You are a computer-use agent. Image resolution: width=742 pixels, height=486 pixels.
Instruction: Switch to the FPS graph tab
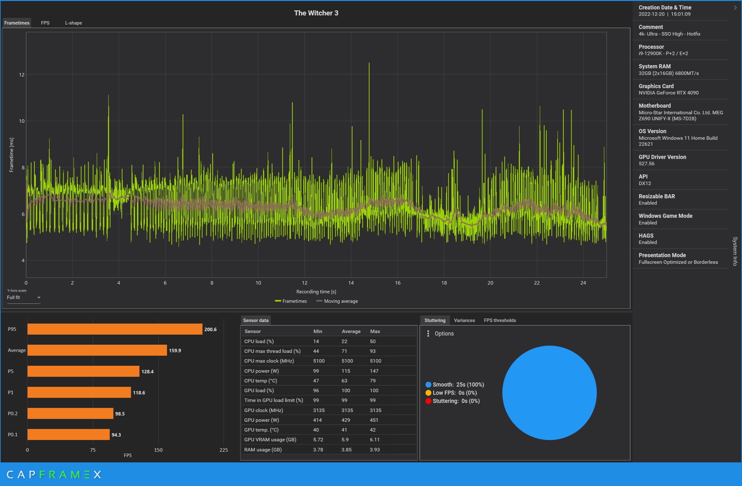[x=45, y=23]
